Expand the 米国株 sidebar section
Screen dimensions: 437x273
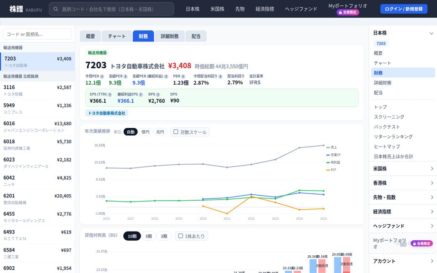(x=403, y=168)
